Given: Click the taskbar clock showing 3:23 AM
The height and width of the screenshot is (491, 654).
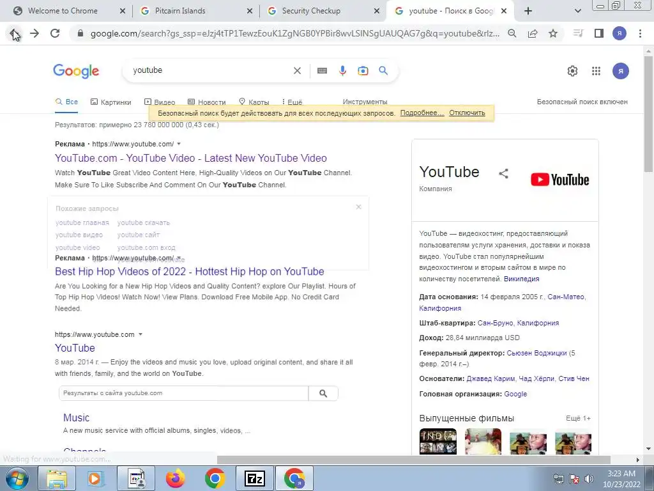Looking at the screenshot, I should 621,479.
